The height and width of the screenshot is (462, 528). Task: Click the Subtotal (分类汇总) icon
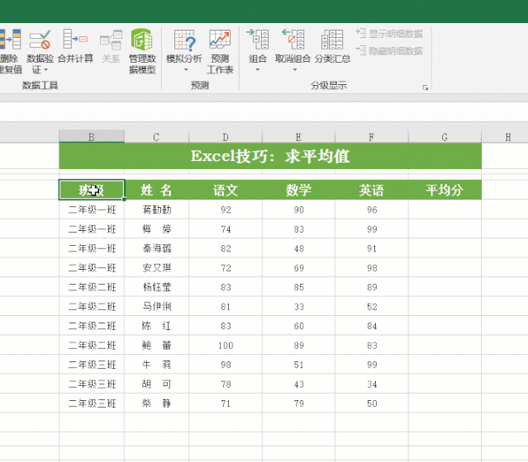coord(332,40)
